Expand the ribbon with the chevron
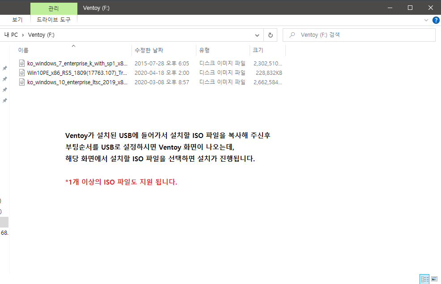The height and width of the screenshot is (284, 441). 426,20
